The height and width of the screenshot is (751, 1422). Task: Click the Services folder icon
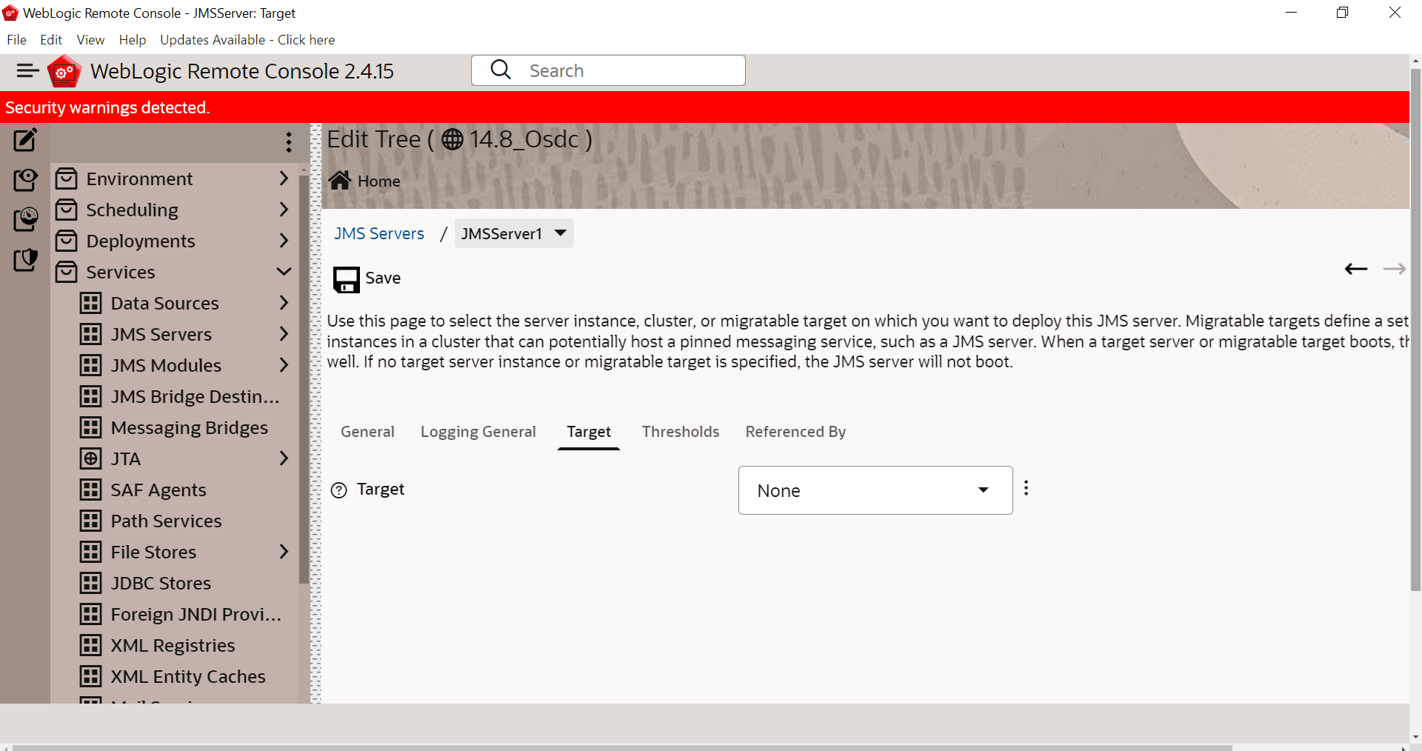(x=67, y=272)
